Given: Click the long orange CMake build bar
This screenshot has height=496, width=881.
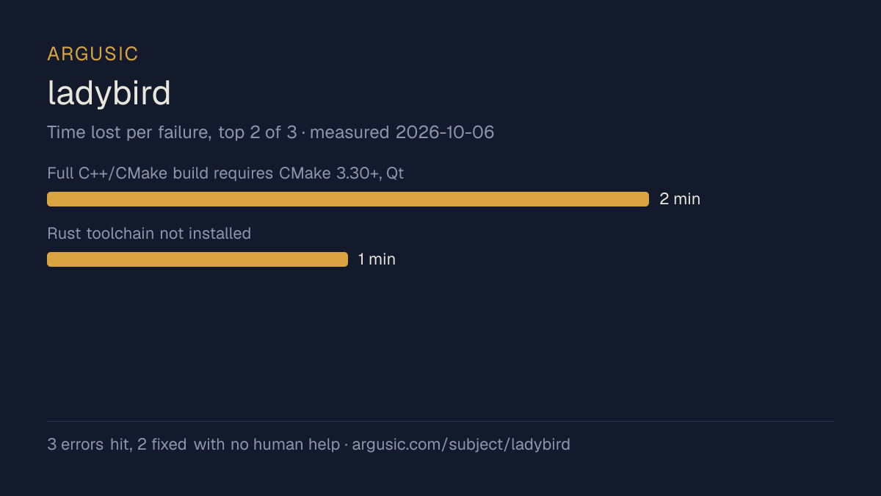Looking at the screenshot, I should coord(348,199).
